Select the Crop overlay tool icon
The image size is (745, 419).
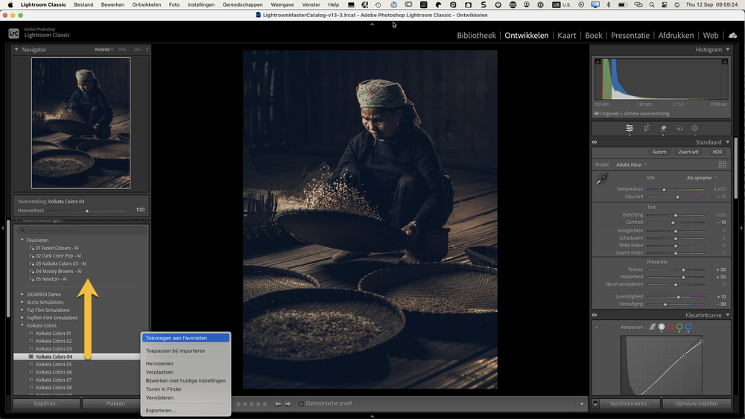(x=646, y=128)
